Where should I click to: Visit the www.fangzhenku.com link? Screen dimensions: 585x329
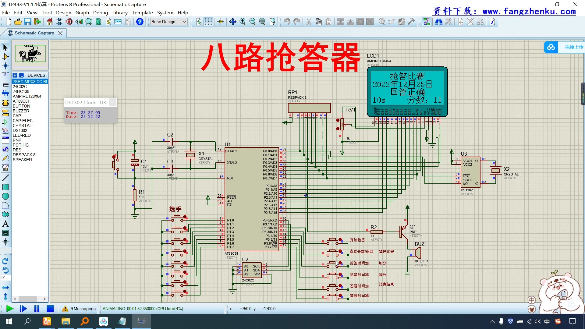[x=528, y=11]
